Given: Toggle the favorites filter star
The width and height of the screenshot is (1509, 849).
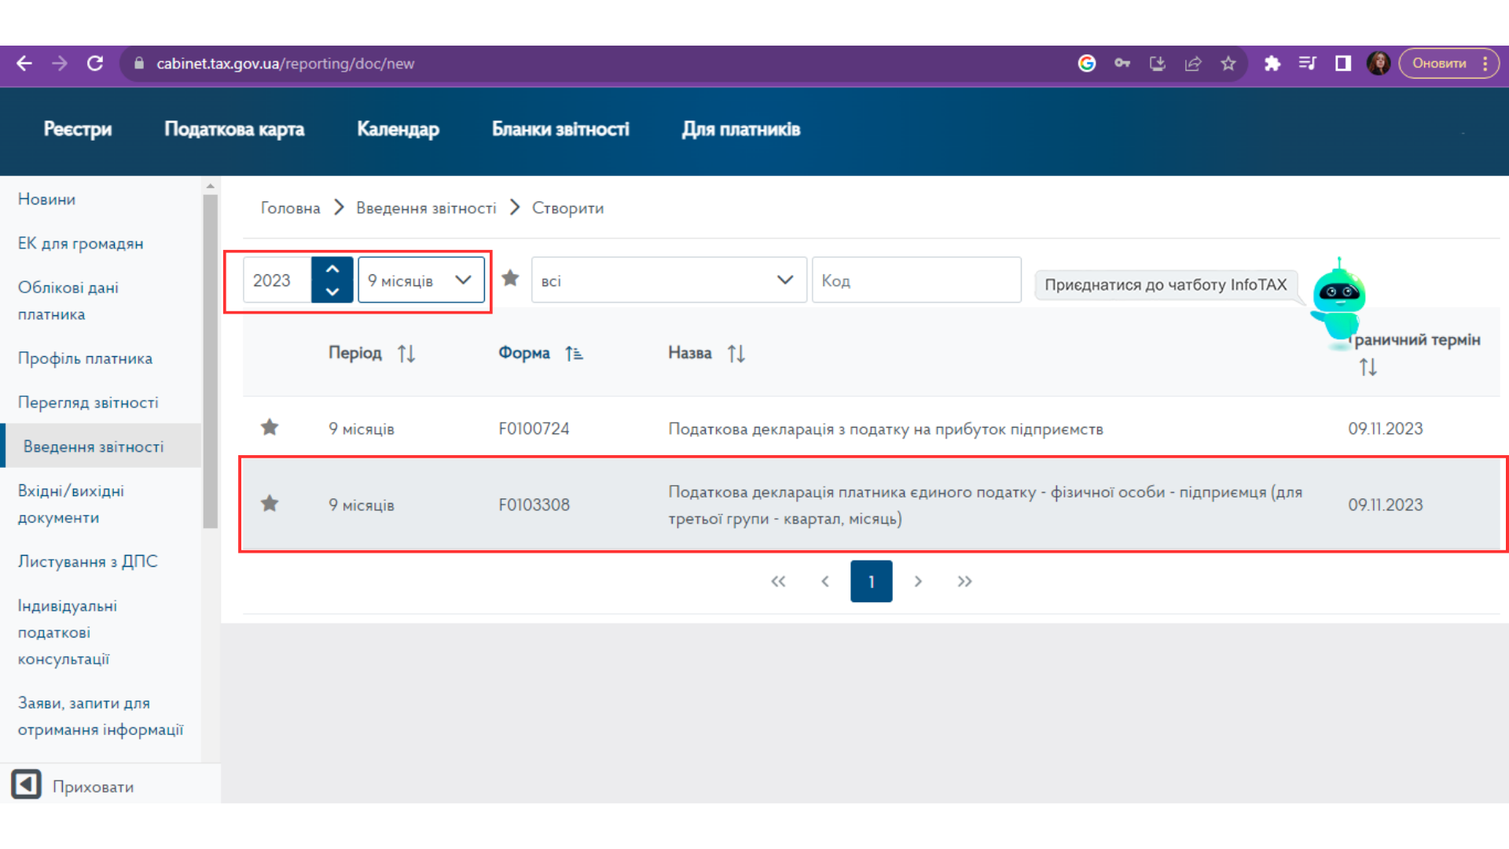Looking at the screenshot, I should tap(510, 278).
